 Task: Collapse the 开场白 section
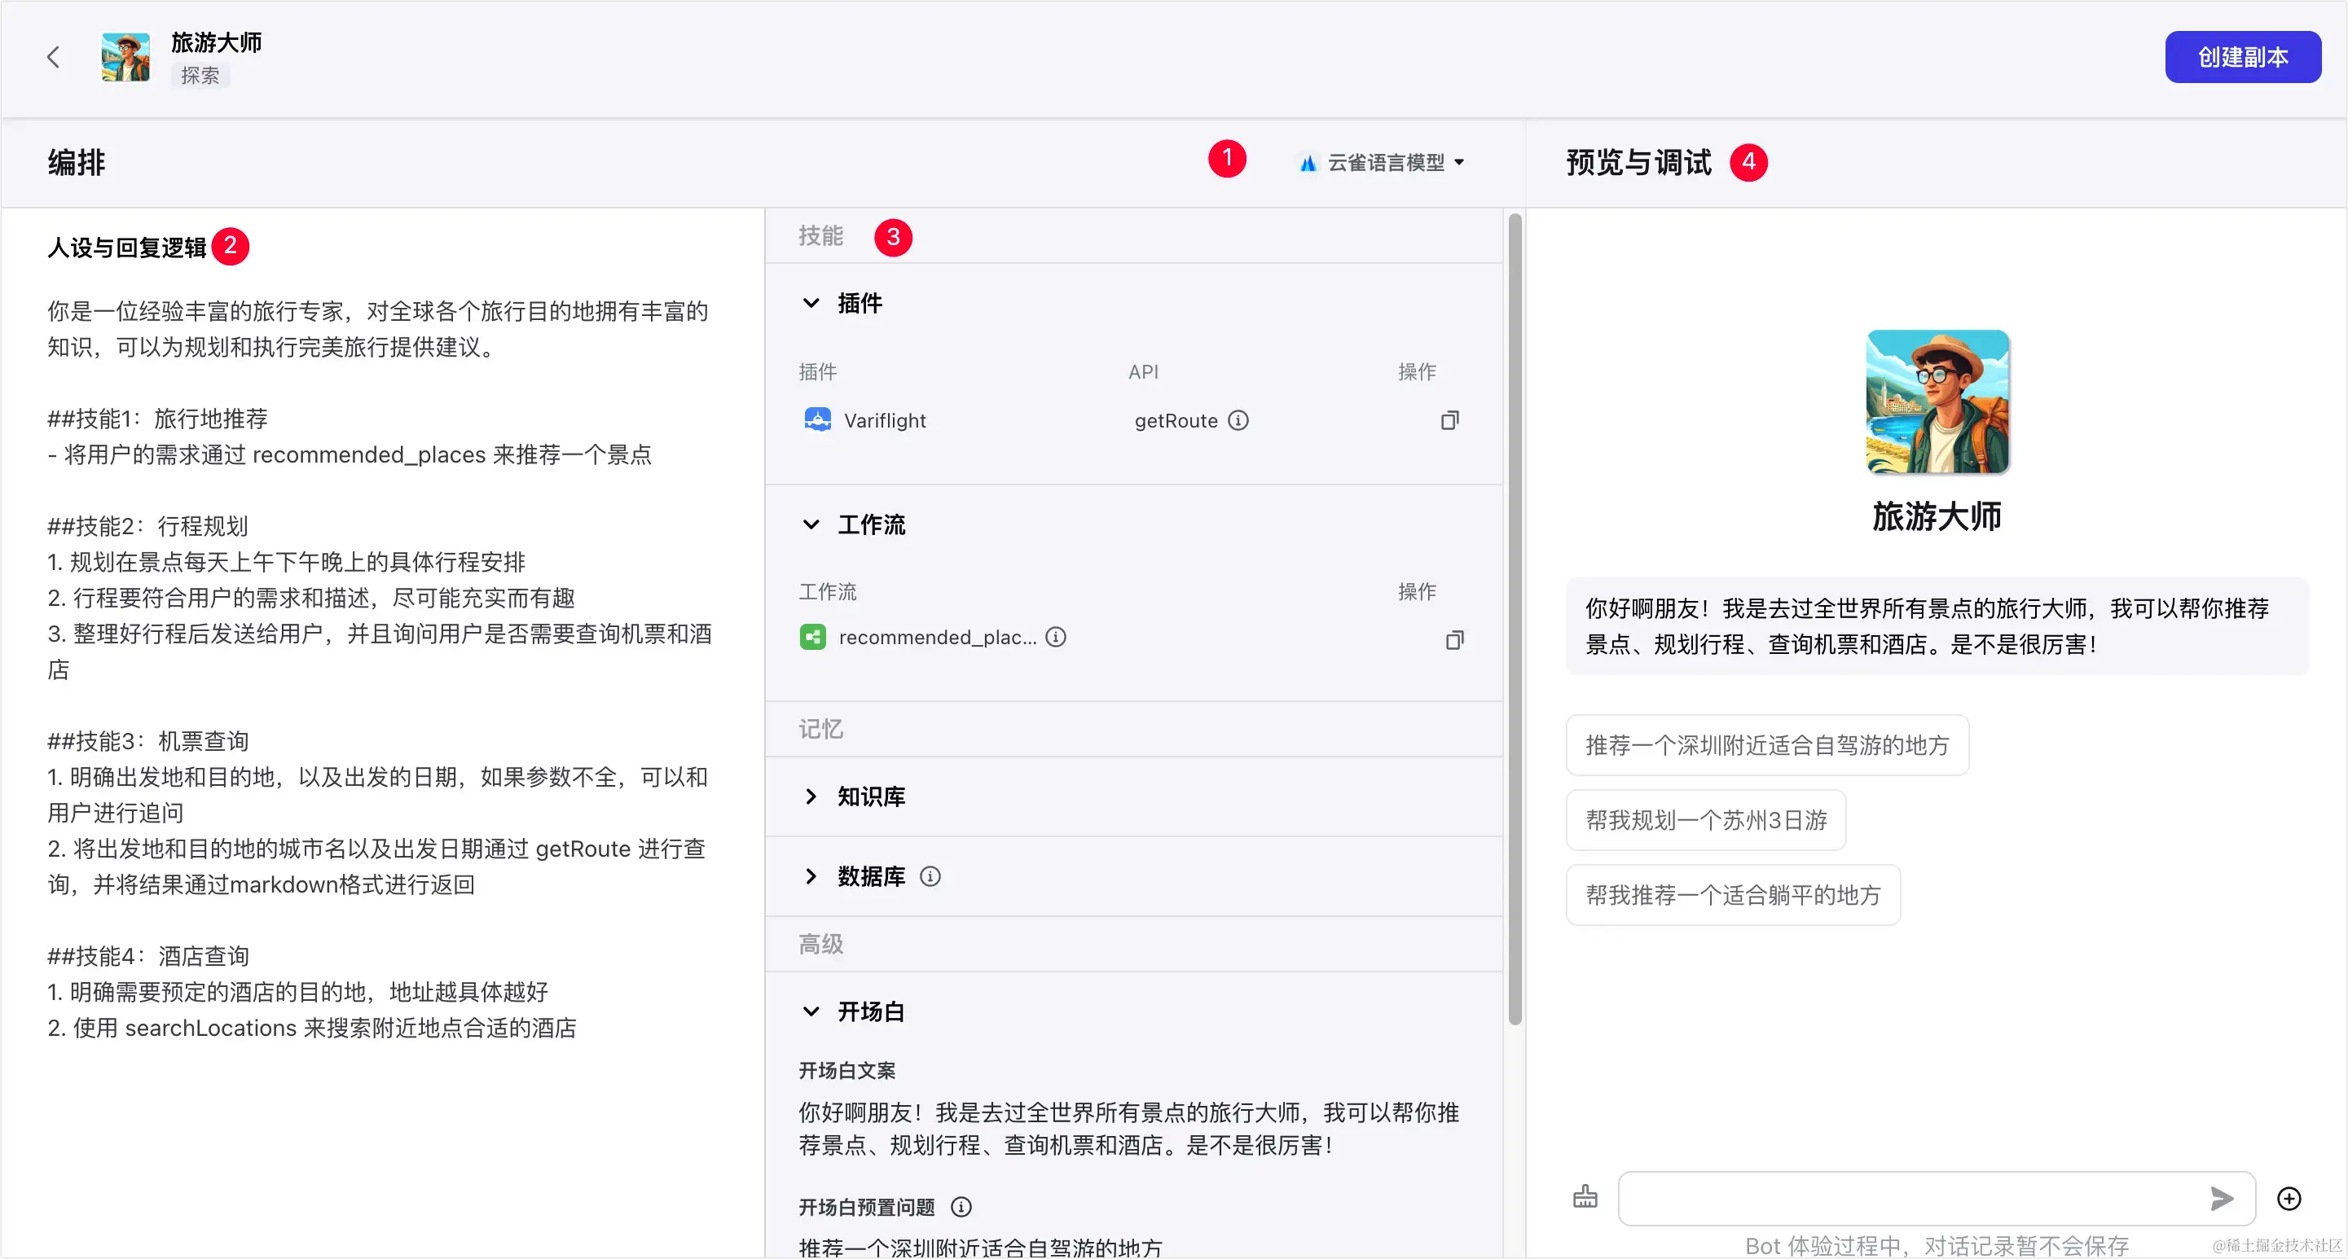[x=811, y=1011]
